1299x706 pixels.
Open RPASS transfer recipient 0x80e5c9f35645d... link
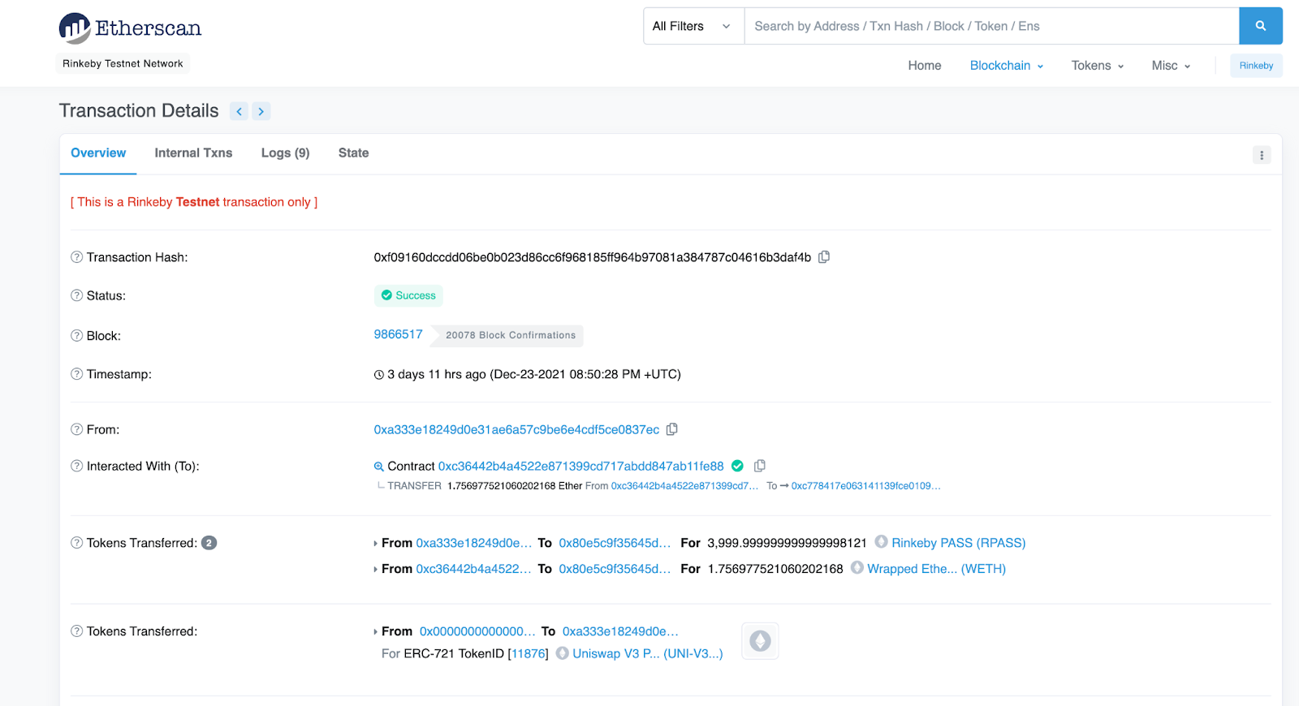[615, 543]
